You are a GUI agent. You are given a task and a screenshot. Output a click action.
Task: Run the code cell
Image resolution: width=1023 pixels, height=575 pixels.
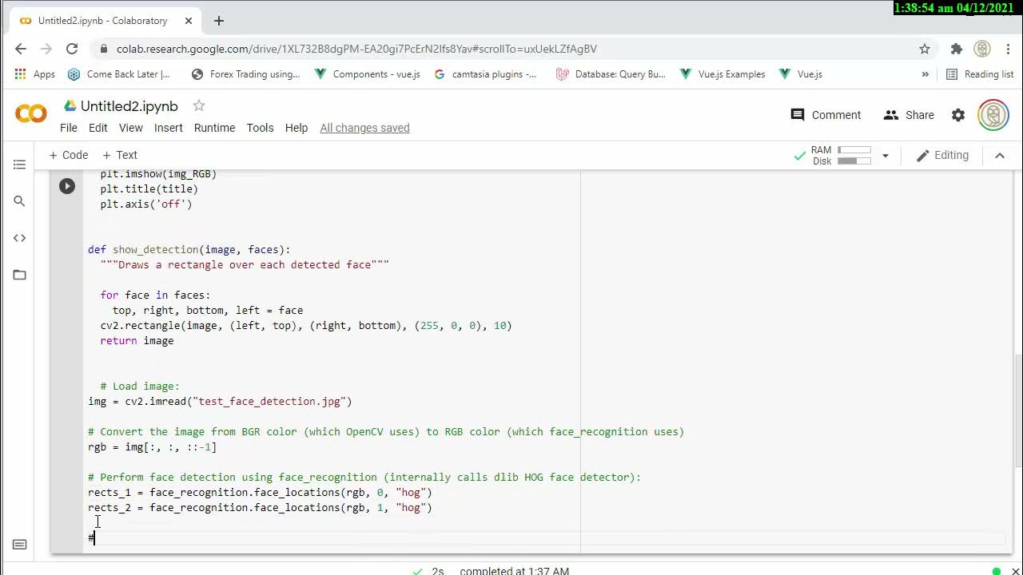67,186
